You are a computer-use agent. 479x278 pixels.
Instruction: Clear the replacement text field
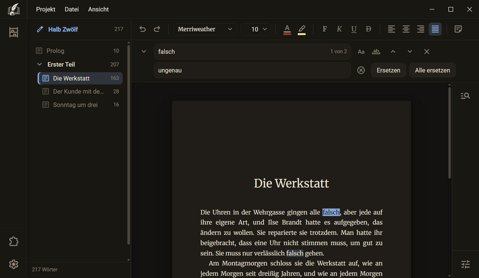point(361,70)
